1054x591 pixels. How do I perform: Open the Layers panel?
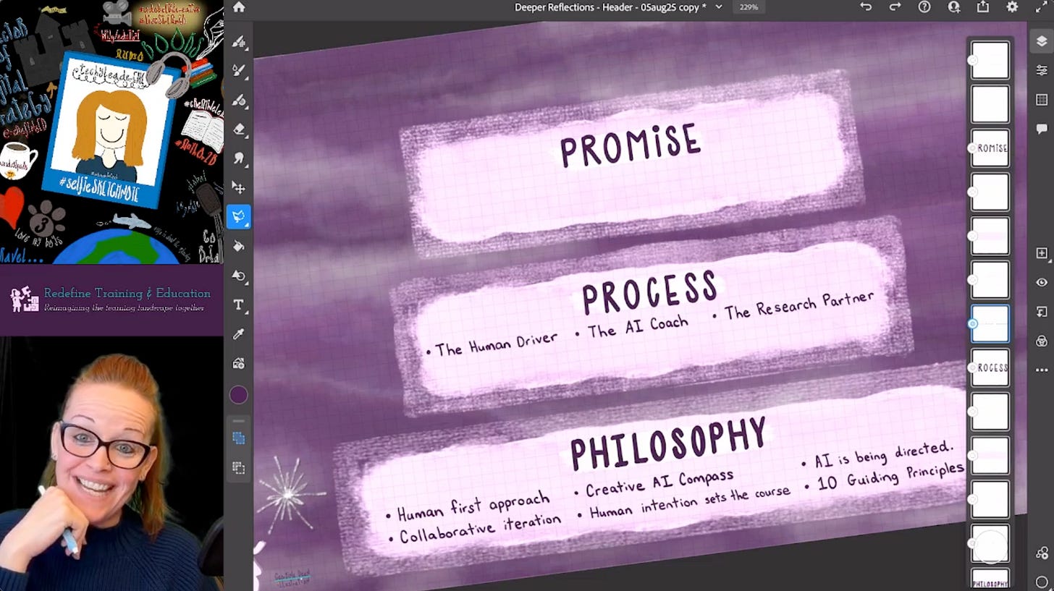[1041, 41]
